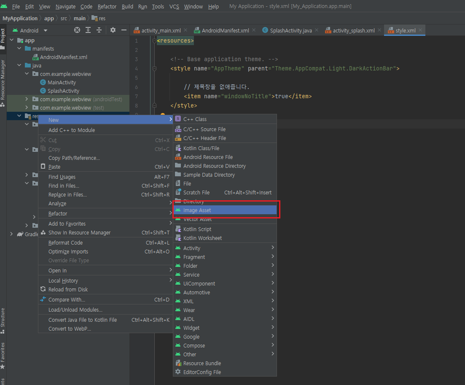Open Project panel gear options
This screenshot has height=385, width=465.
pyautogui.click(x=113, y=30)
